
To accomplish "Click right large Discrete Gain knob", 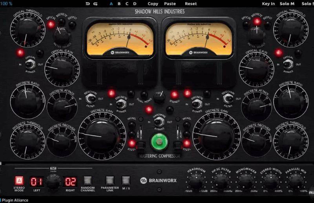I will (217, 137).
